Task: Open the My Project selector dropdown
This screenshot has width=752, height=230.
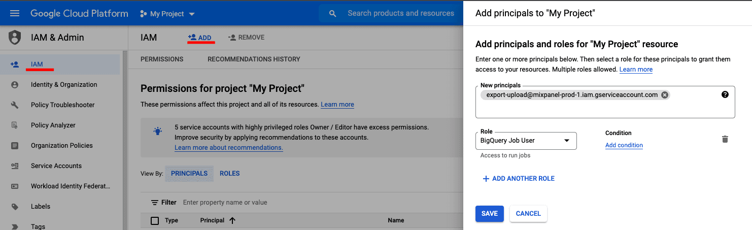Action: click(167, 14)
